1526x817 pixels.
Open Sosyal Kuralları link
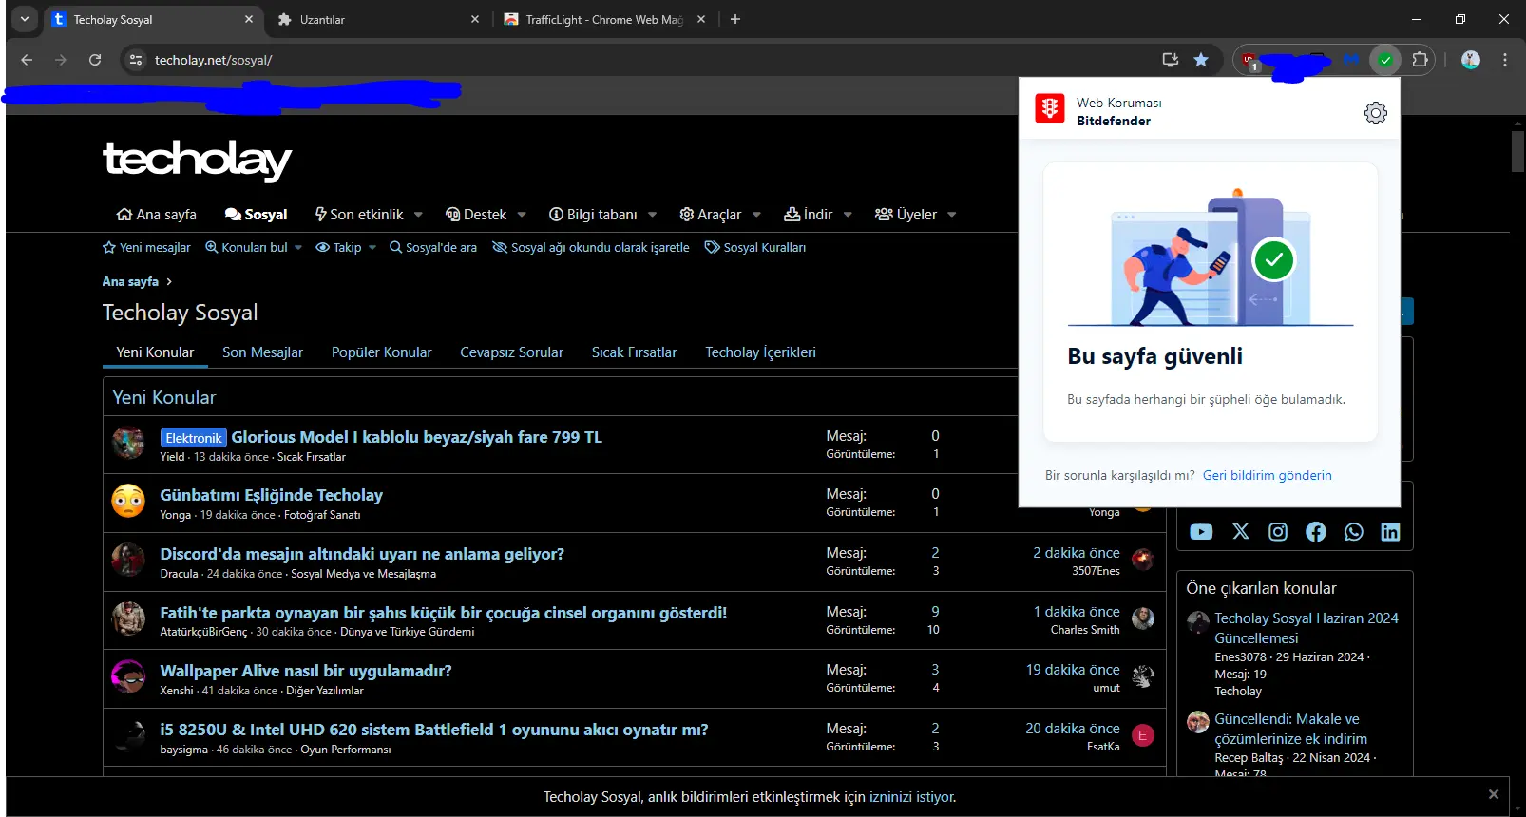[x=755, y=247]
